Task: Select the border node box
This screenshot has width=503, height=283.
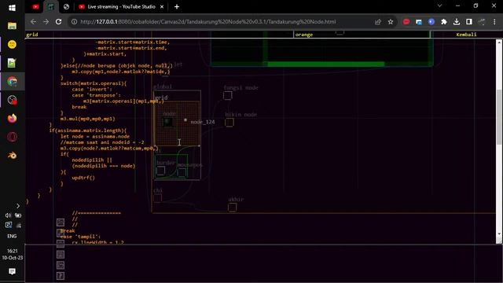Action: pos(160,171)
